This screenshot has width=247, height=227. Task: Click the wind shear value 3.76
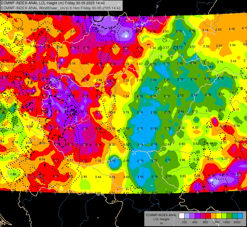(126, 112)
